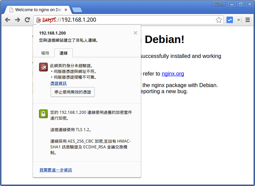Click the page icon on the browser tab

(11, 10)
